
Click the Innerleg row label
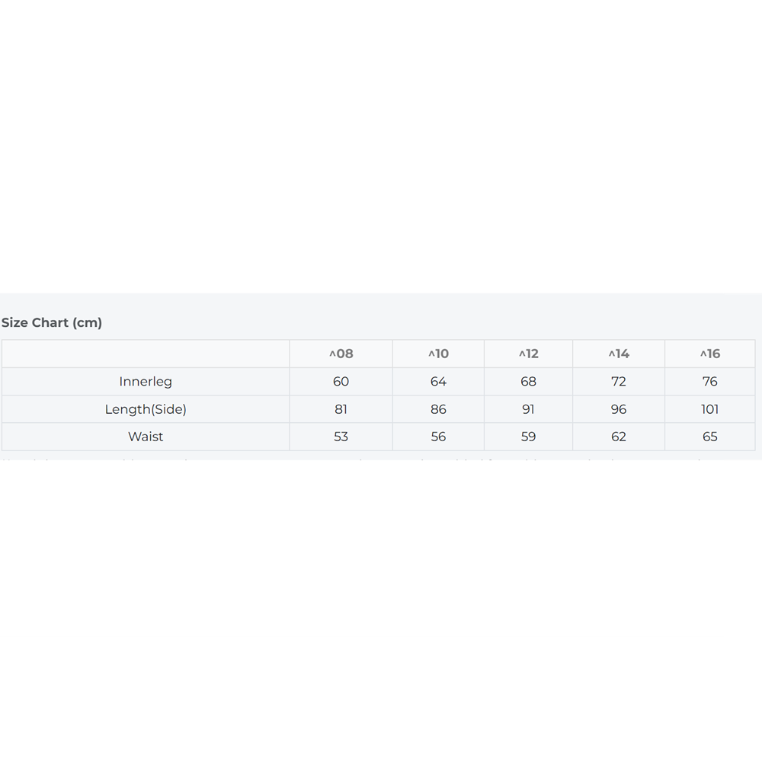coord(146,382)
